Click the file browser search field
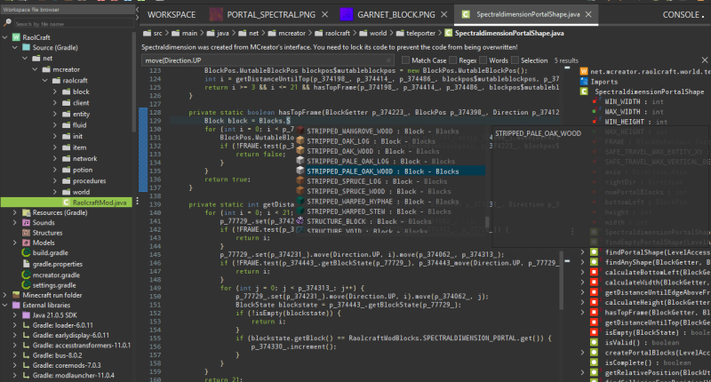This screenshot has width=711, height=382. click(73, 23)
